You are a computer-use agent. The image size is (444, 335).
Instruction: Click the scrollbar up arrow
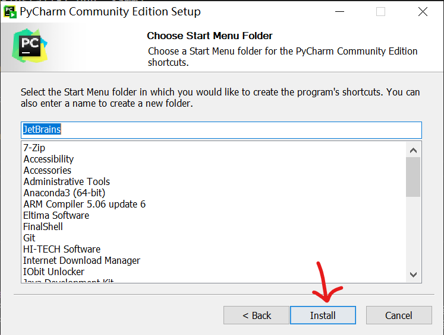(x=413, y=150)
